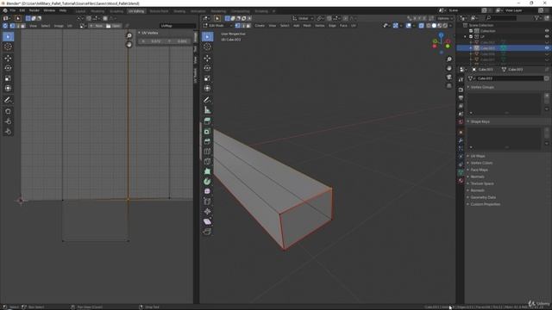
Task: Toggle camera view icon in 3D viewport
Action: [449, 77]
